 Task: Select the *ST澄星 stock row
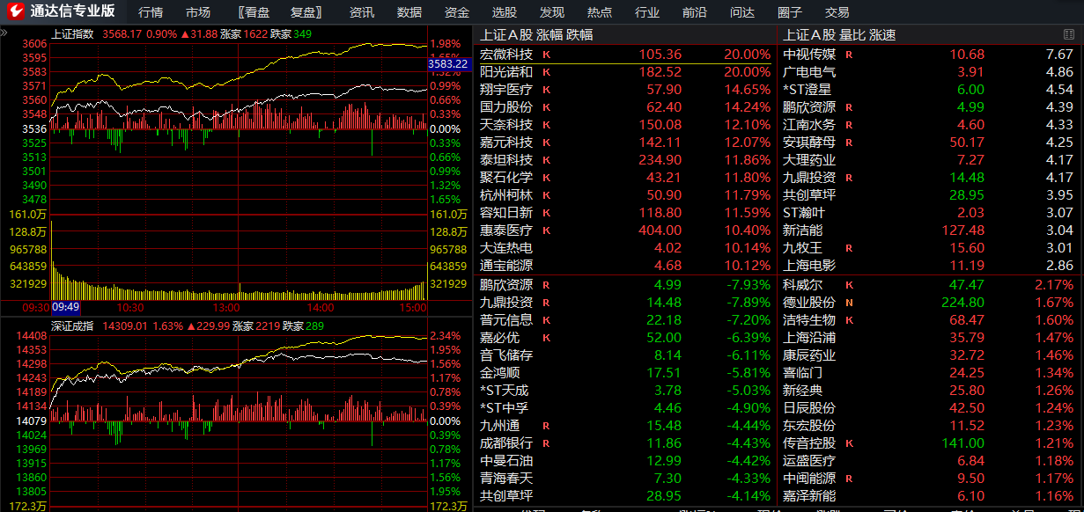pyautogui.click(x=930, y=90)
